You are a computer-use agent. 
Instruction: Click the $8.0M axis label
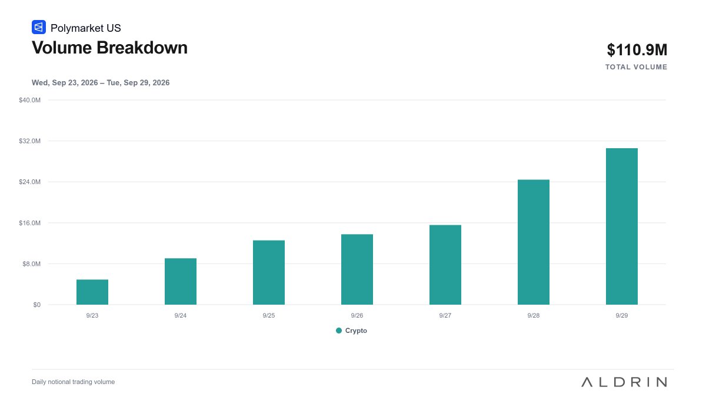click(x=31, y=263)
